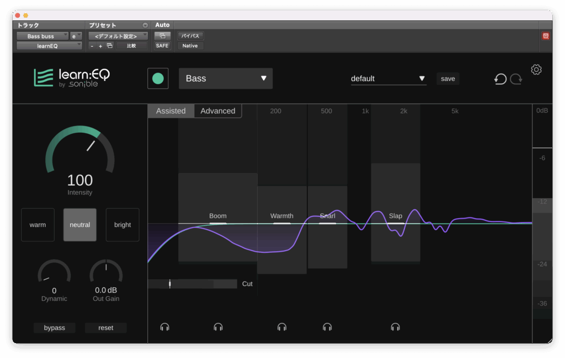The height and width of the screenshot is (358, 565).
Task: Click the learn:EQ by sonible logo
Action: 72,78
